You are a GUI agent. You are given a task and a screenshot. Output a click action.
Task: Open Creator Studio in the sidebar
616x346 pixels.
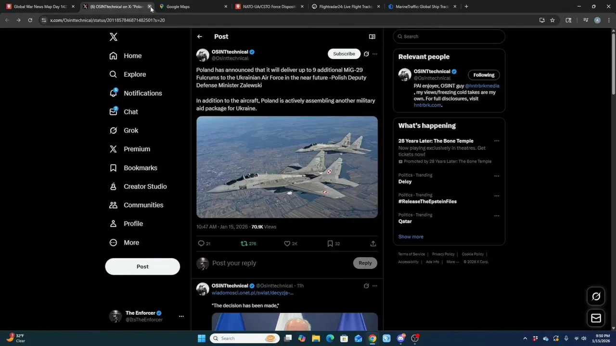(138, 186)
